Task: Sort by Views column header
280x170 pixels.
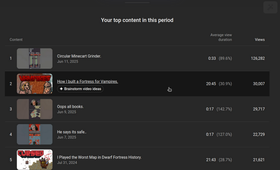Action: pos(260,40)
